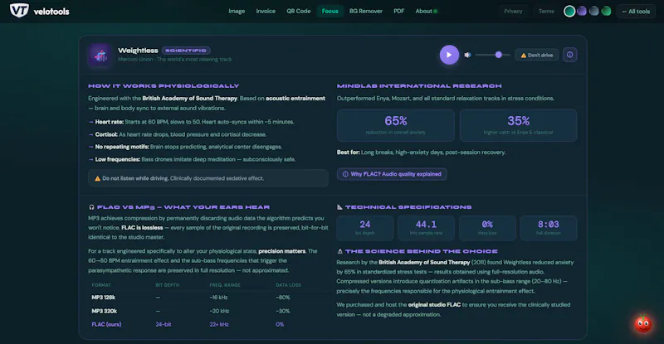Click the 0% data loss stat

point(487,228)
